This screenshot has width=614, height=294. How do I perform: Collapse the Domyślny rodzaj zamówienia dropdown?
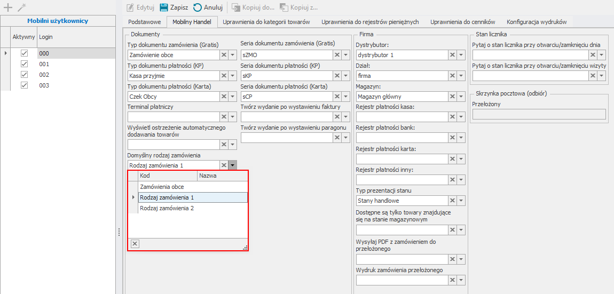coord(232,165)
